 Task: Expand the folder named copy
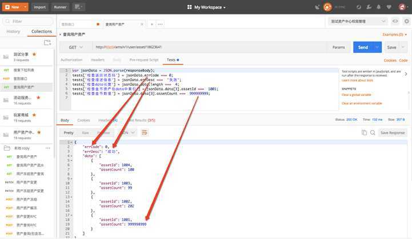pos(22,148)
